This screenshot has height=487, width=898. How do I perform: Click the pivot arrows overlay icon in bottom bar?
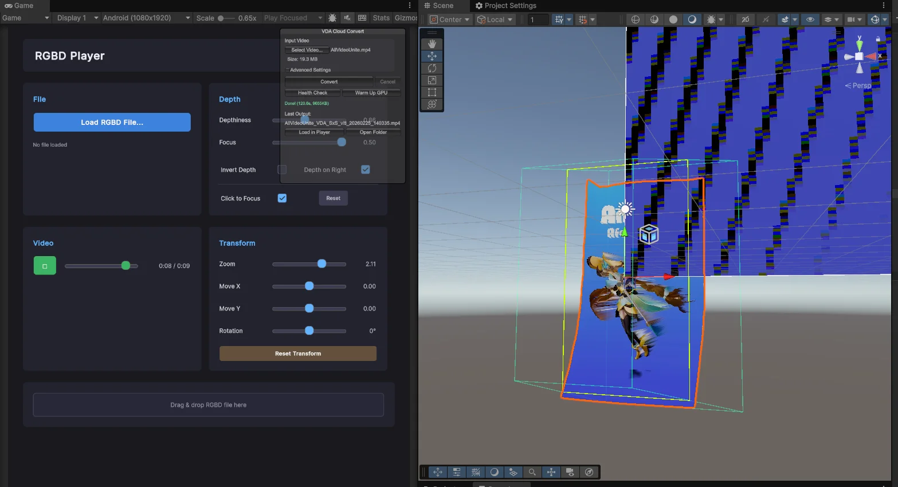[x=551, y=472]
